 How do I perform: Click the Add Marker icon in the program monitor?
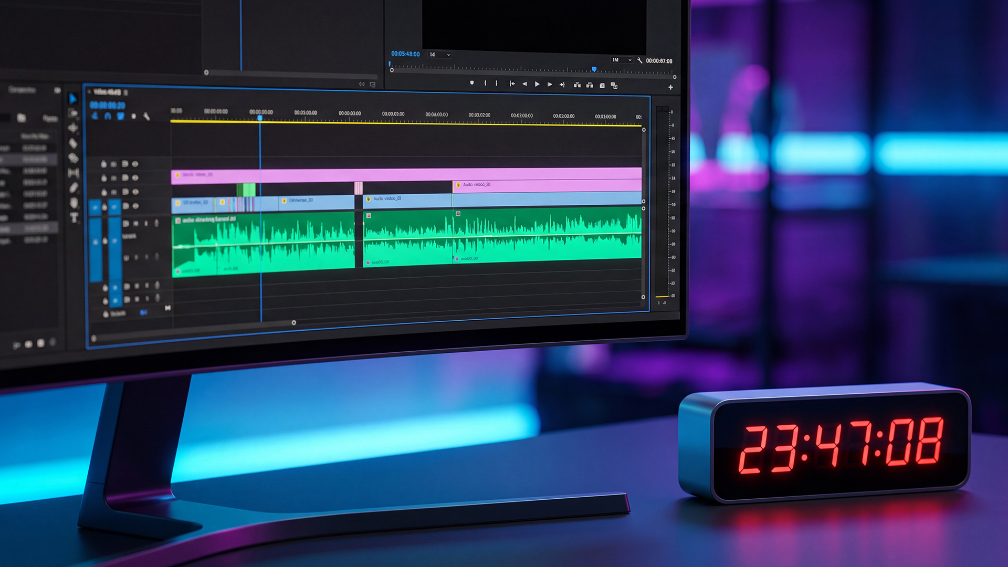coord(472,83)
